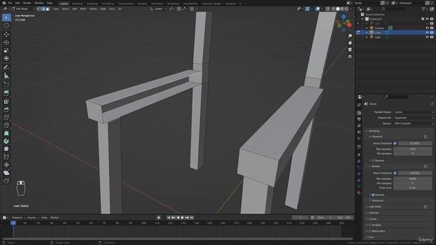The image size is (436, 245).
Task: Expand the Light Paths panel
Action: click(x=375, y=207)
